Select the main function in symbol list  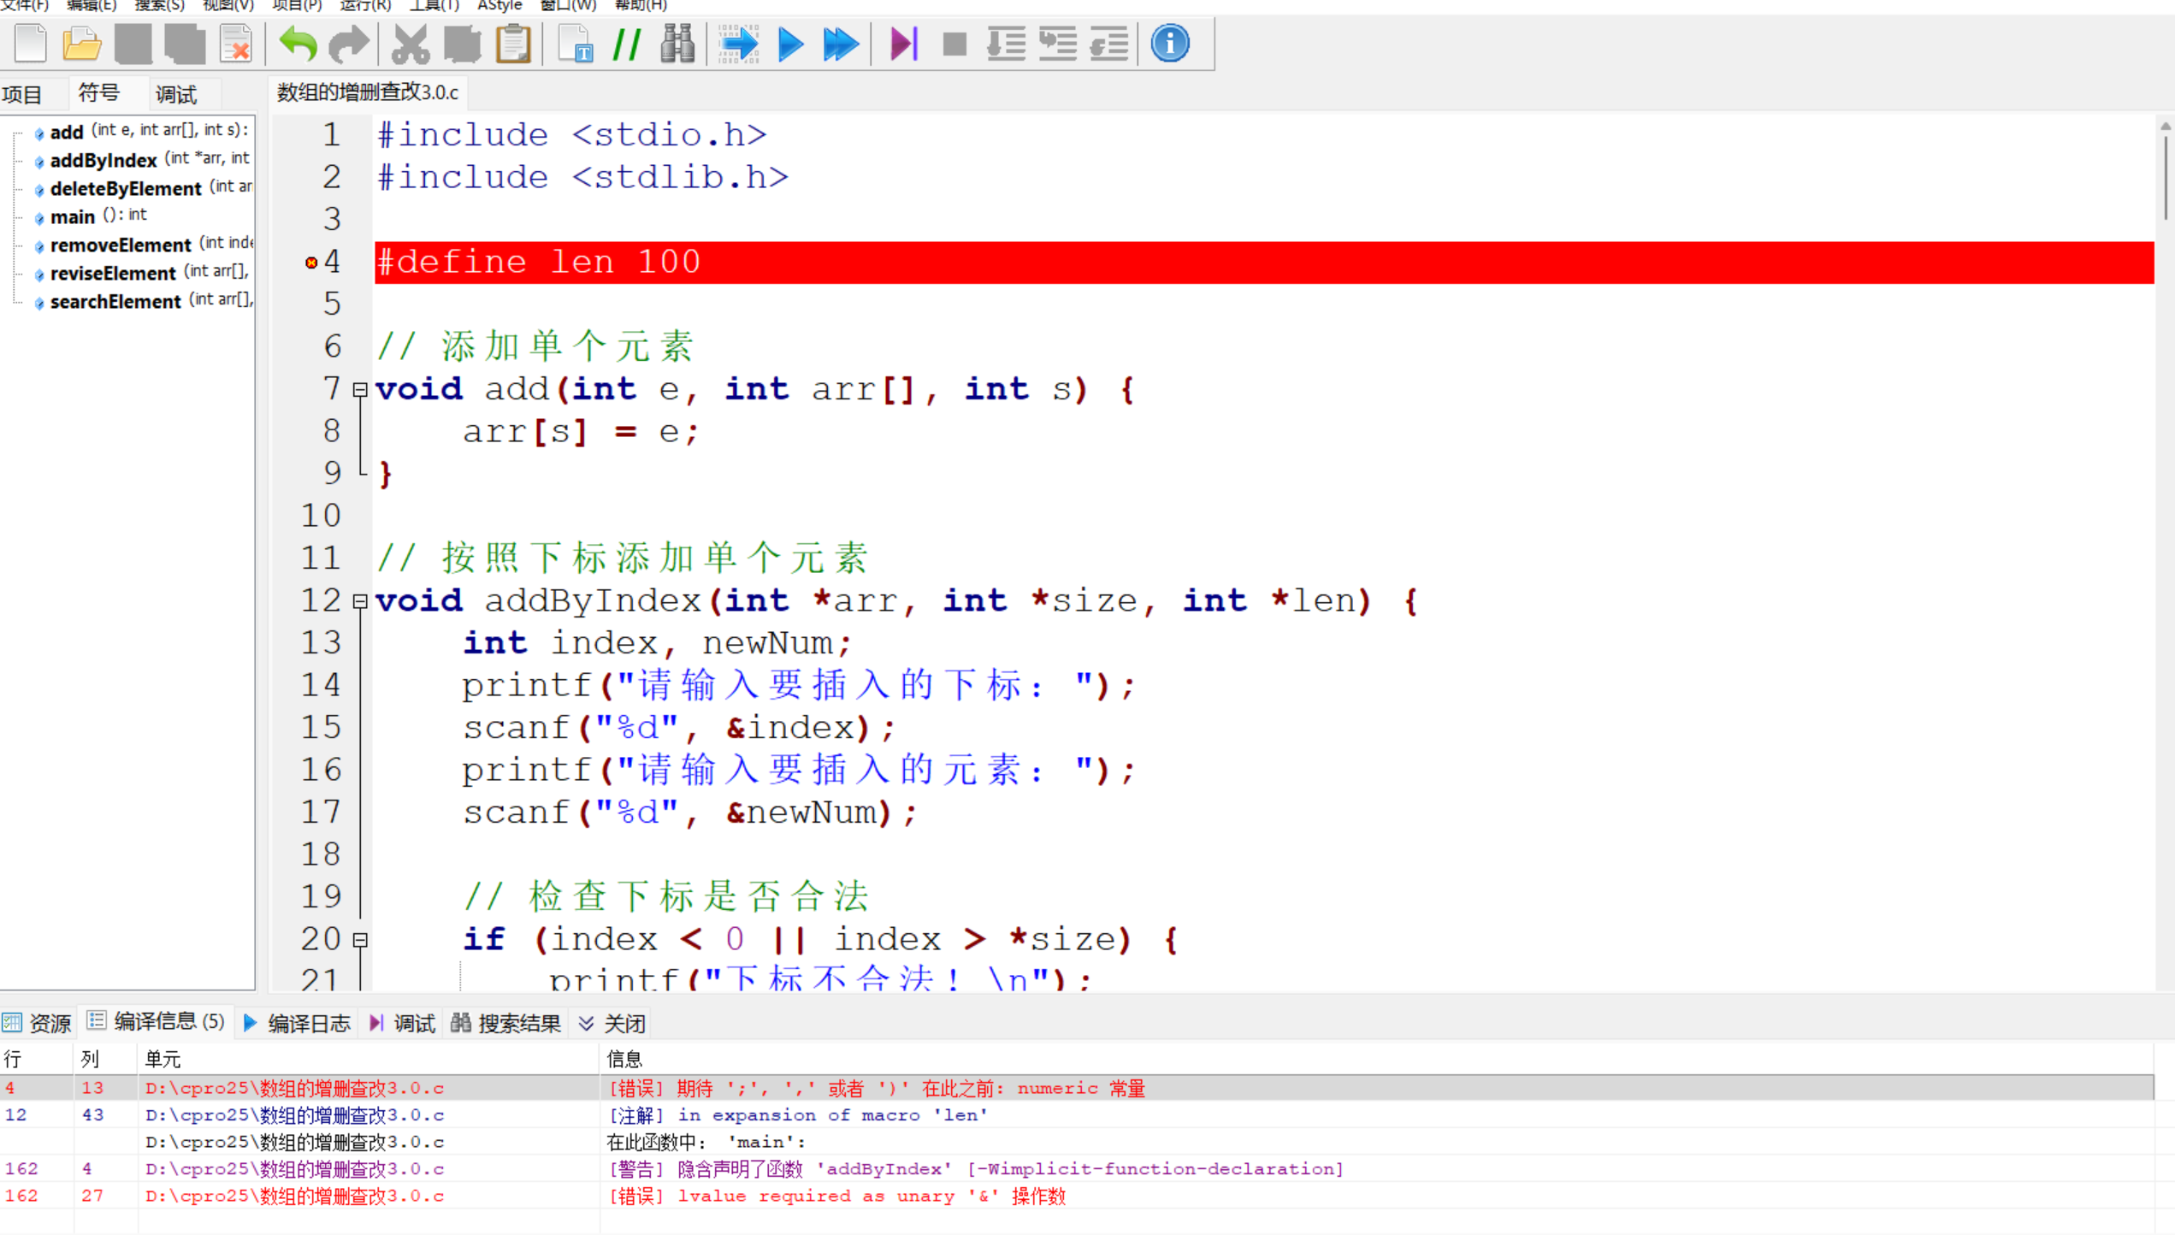click(x=72, y=216)
